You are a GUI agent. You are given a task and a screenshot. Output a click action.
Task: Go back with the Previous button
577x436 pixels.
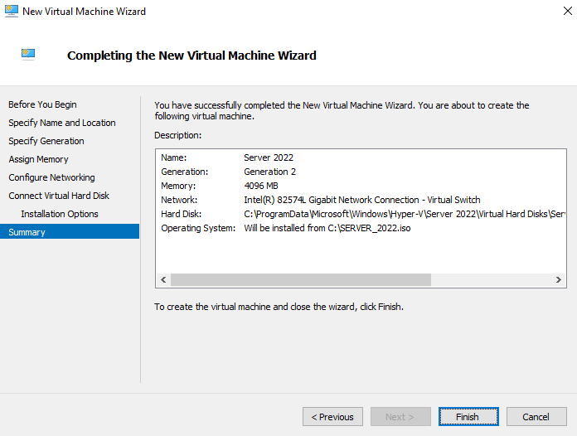[x=332, y=416]
